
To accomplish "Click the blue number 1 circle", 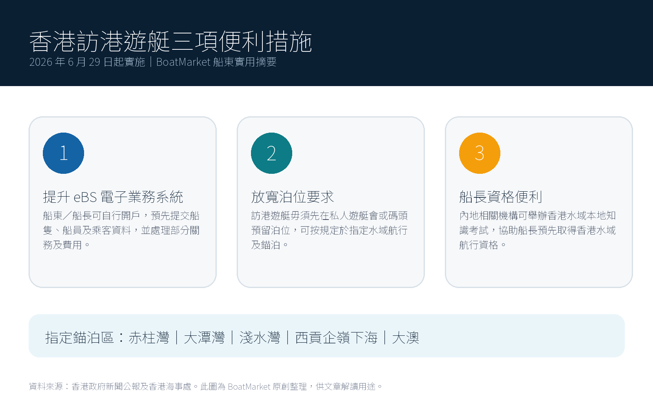I will (63, 153).
